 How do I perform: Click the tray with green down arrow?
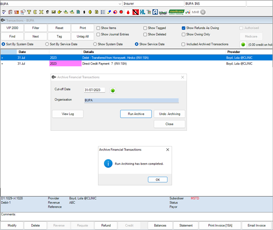tap(66, 12)
